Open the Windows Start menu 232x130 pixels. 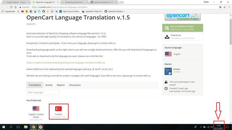(x=4, y=127)
